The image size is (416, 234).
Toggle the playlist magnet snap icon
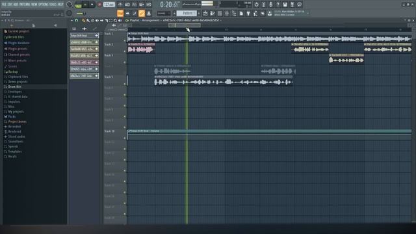77,20
